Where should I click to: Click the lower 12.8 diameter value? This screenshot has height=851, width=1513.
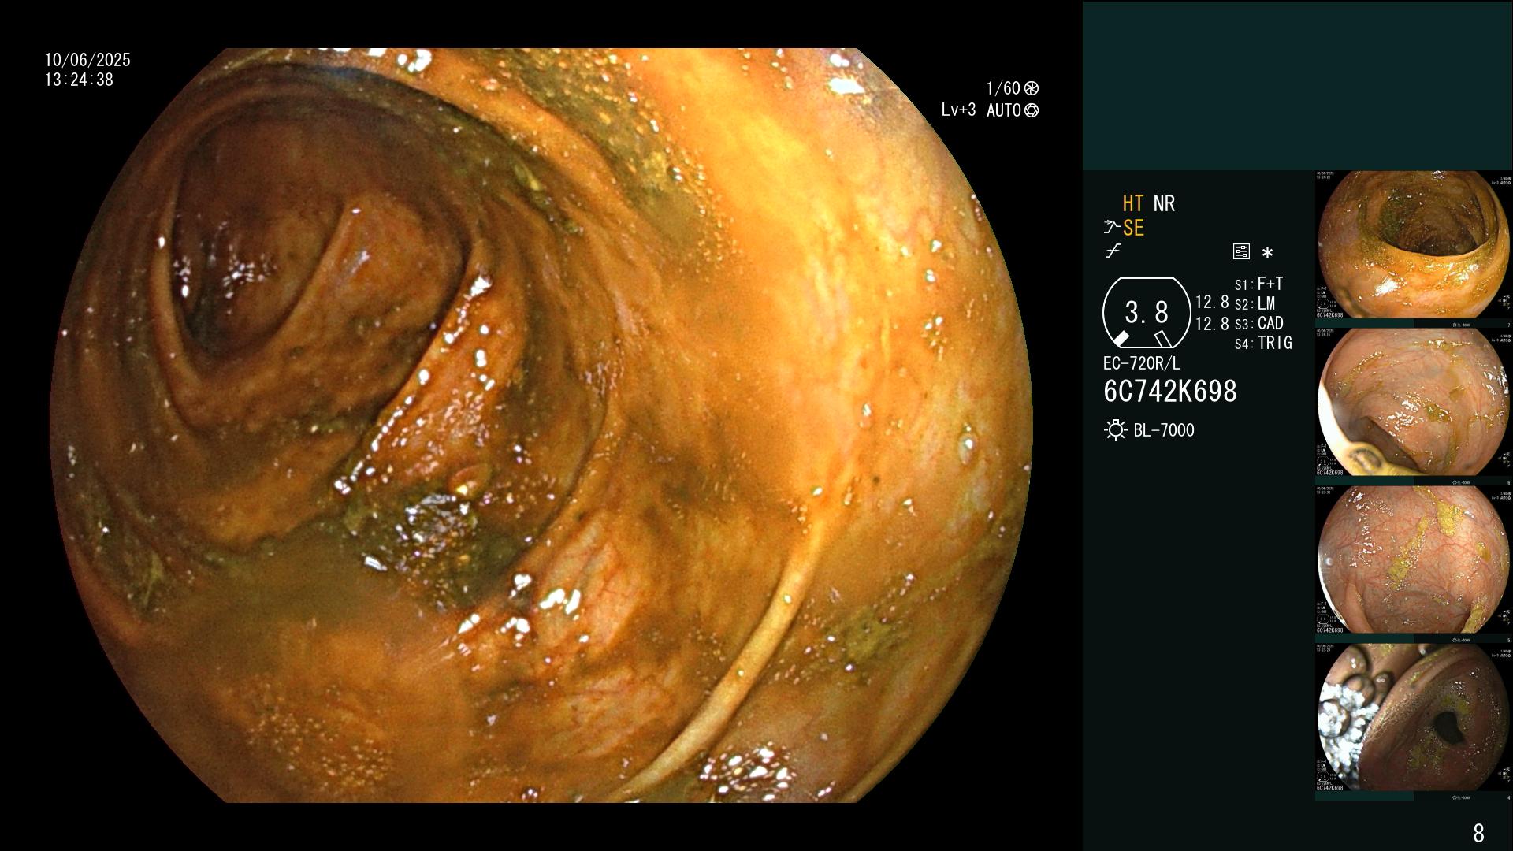[1212, 324]
